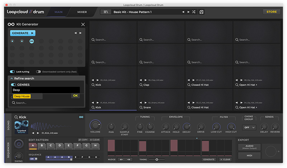Show next generated kit in Kit Generator
This screenshot has width=287, height=168.
pos(80,33)
